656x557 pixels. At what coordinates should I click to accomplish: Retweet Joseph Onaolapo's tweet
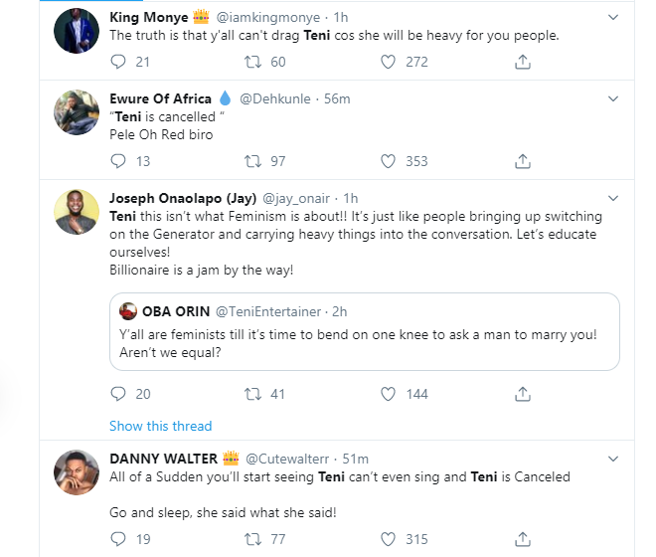253,394
